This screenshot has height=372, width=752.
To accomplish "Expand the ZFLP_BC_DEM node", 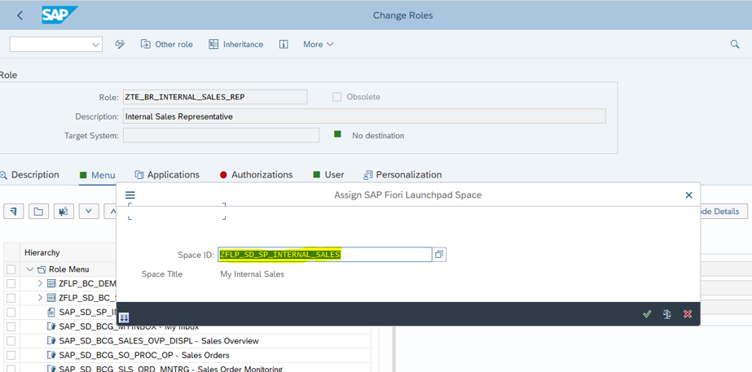I will click(x=40, y=284).
